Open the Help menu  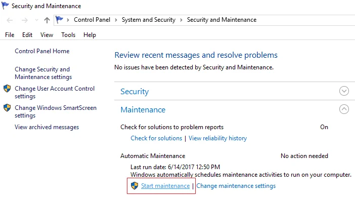tap(90, 35)
